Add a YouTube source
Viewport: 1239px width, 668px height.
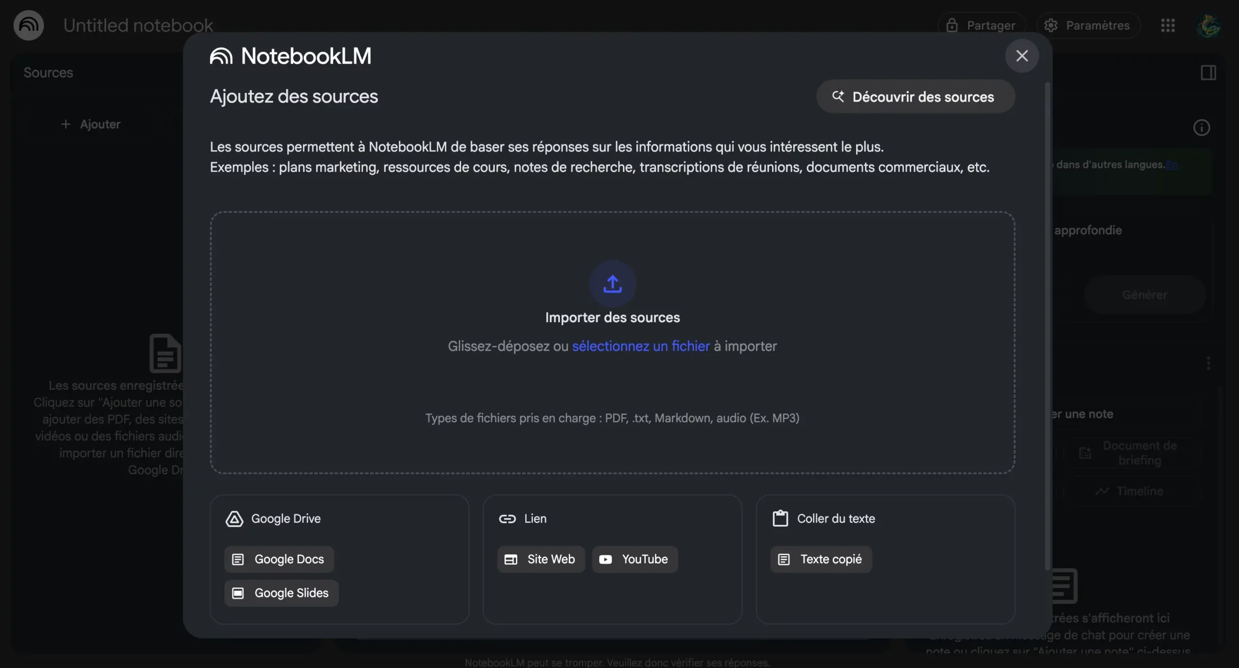coord(635,559)
